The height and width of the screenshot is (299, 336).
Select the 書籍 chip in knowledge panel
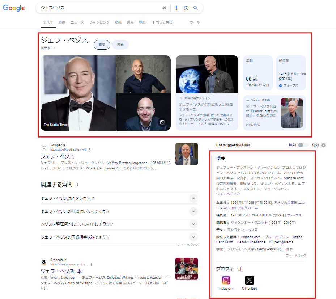tap(120, 45)
